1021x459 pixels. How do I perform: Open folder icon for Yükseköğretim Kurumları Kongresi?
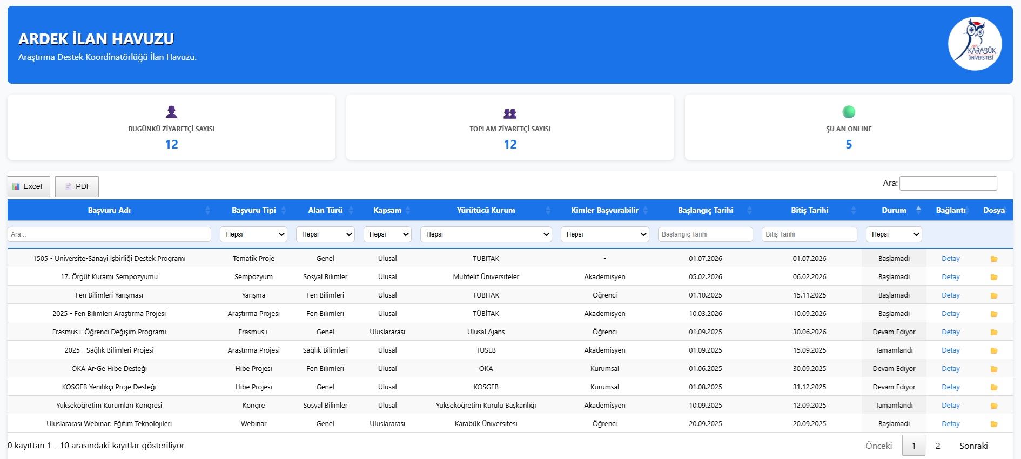click(993, 406)
